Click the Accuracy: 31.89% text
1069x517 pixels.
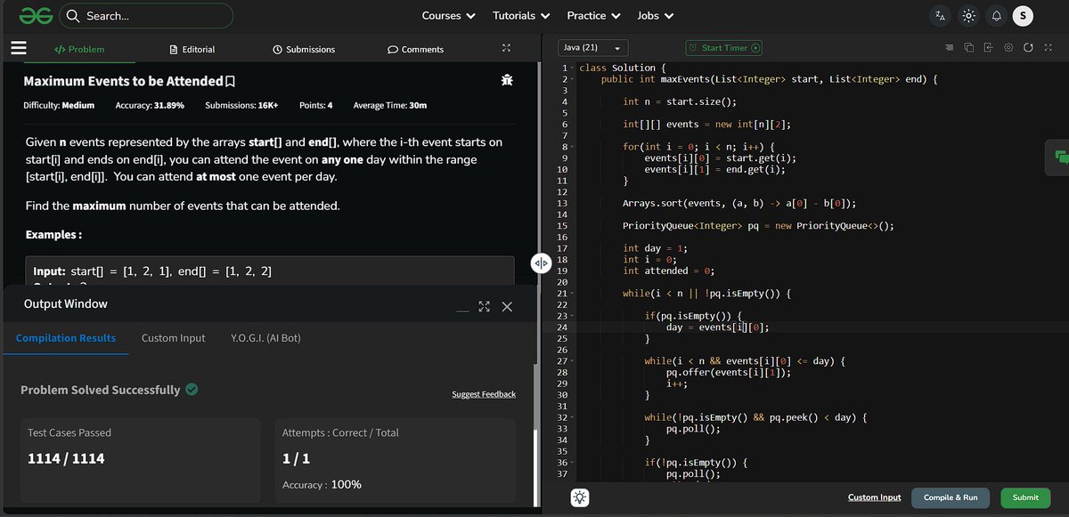[x=150, y=105]
